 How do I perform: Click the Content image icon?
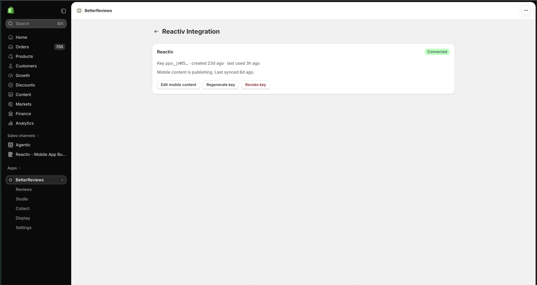point(11,95)
